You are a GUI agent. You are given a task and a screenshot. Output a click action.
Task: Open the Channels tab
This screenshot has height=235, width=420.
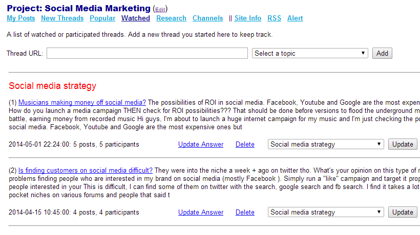tap(207, 18)
